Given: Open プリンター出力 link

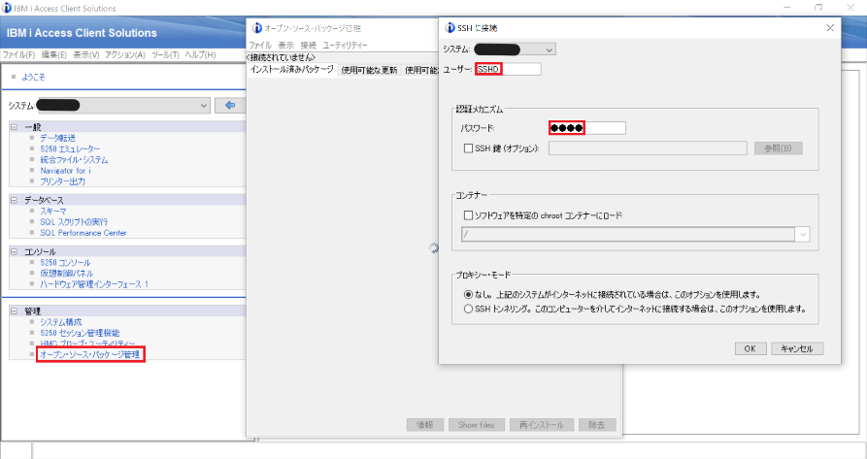Looking at the screenshot, I should point(62,181).
